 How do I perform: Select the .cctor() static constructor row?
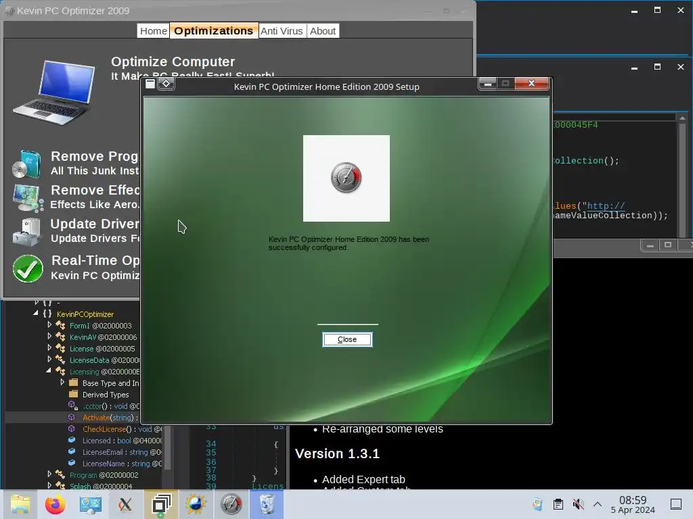click(x=110, y=406)
